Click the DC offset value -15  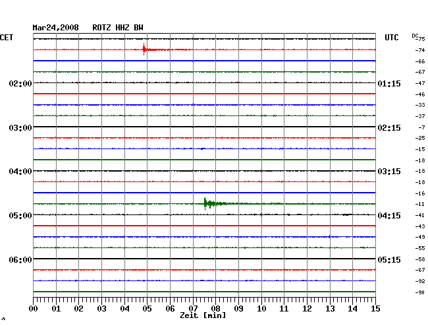420,149
